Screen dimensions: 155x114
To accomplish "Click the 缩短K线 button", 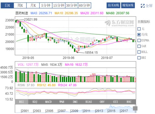I will pyautogui.click(x=128, y=5).
